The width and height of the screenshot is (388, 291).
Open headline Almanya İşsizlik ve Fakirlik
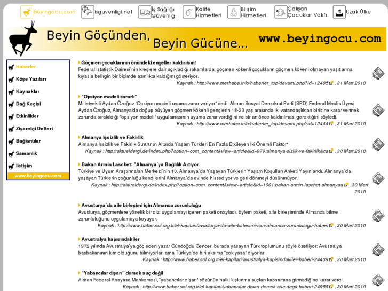pyautogui.click(x=112, y=137)
